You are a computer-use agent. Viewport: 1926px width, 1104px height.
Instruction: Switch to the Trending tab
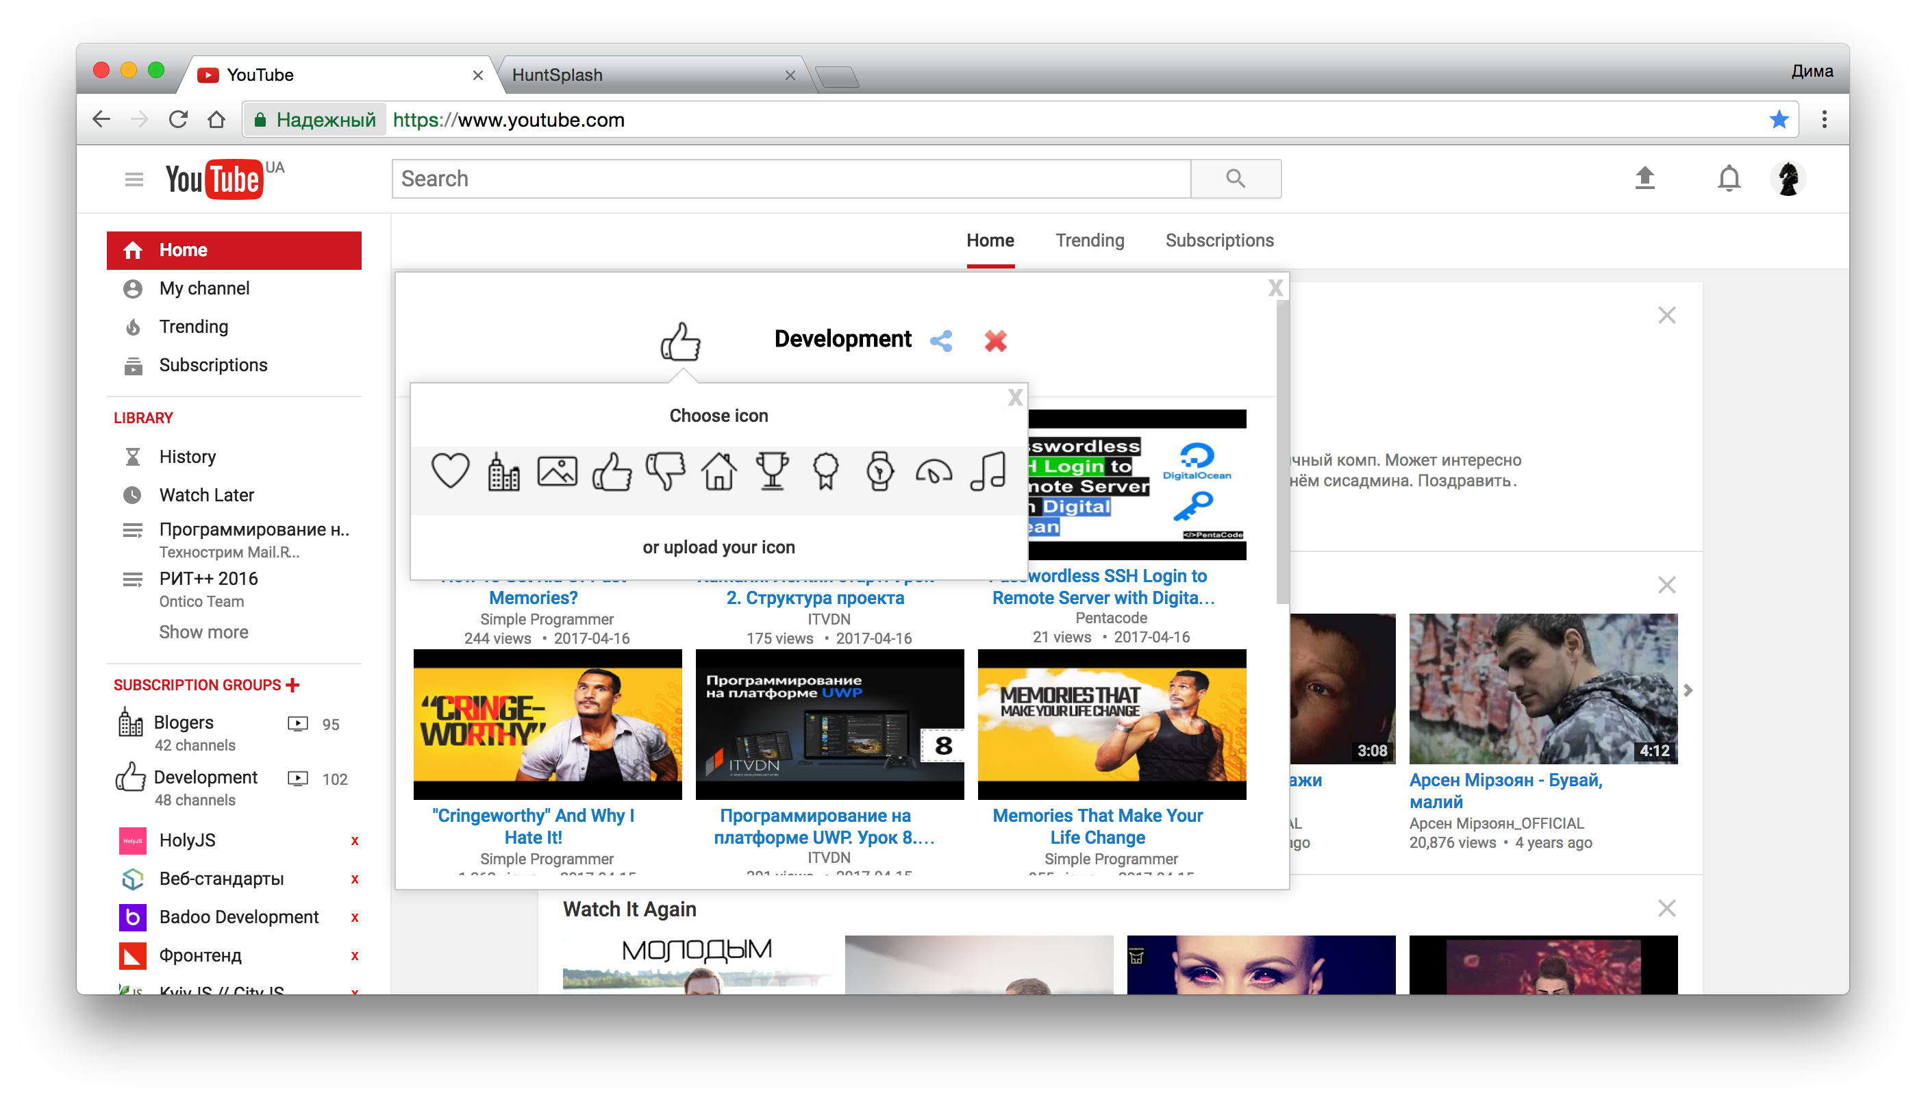(x=1090, y=240)
